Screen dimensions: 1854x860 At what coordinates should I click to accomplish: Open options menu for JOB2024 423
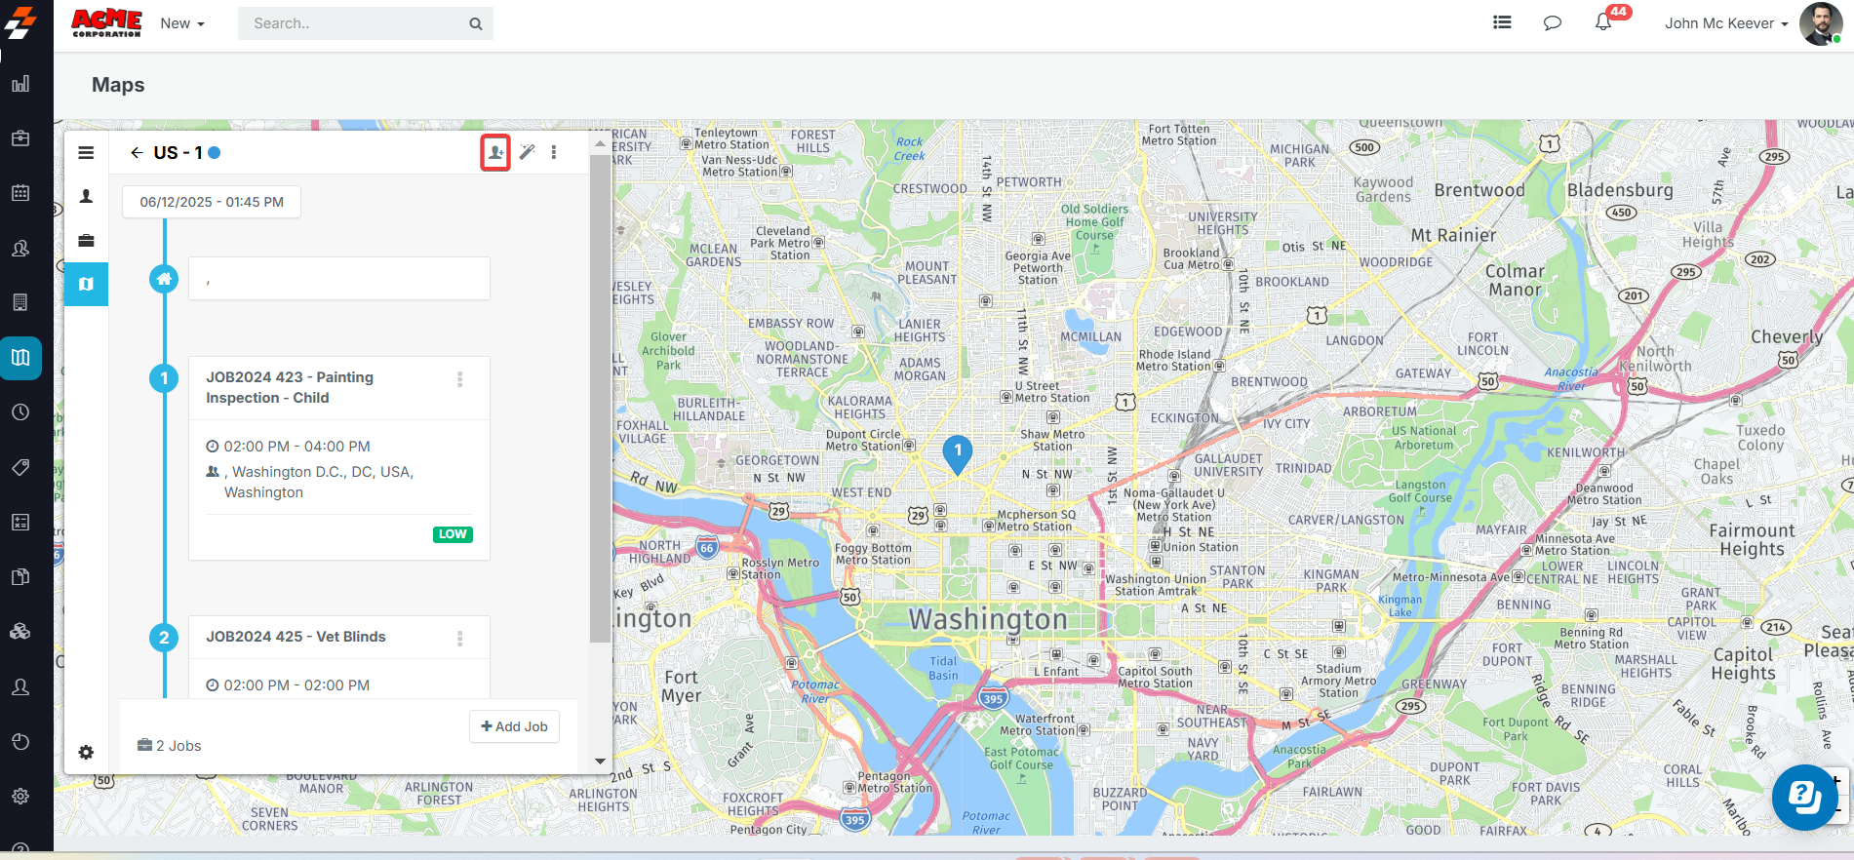click(460, 379)
